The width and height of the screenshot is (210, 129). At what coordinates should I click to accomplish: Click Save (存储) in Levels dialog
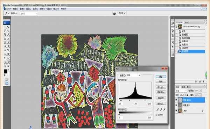tap(161, 92)
